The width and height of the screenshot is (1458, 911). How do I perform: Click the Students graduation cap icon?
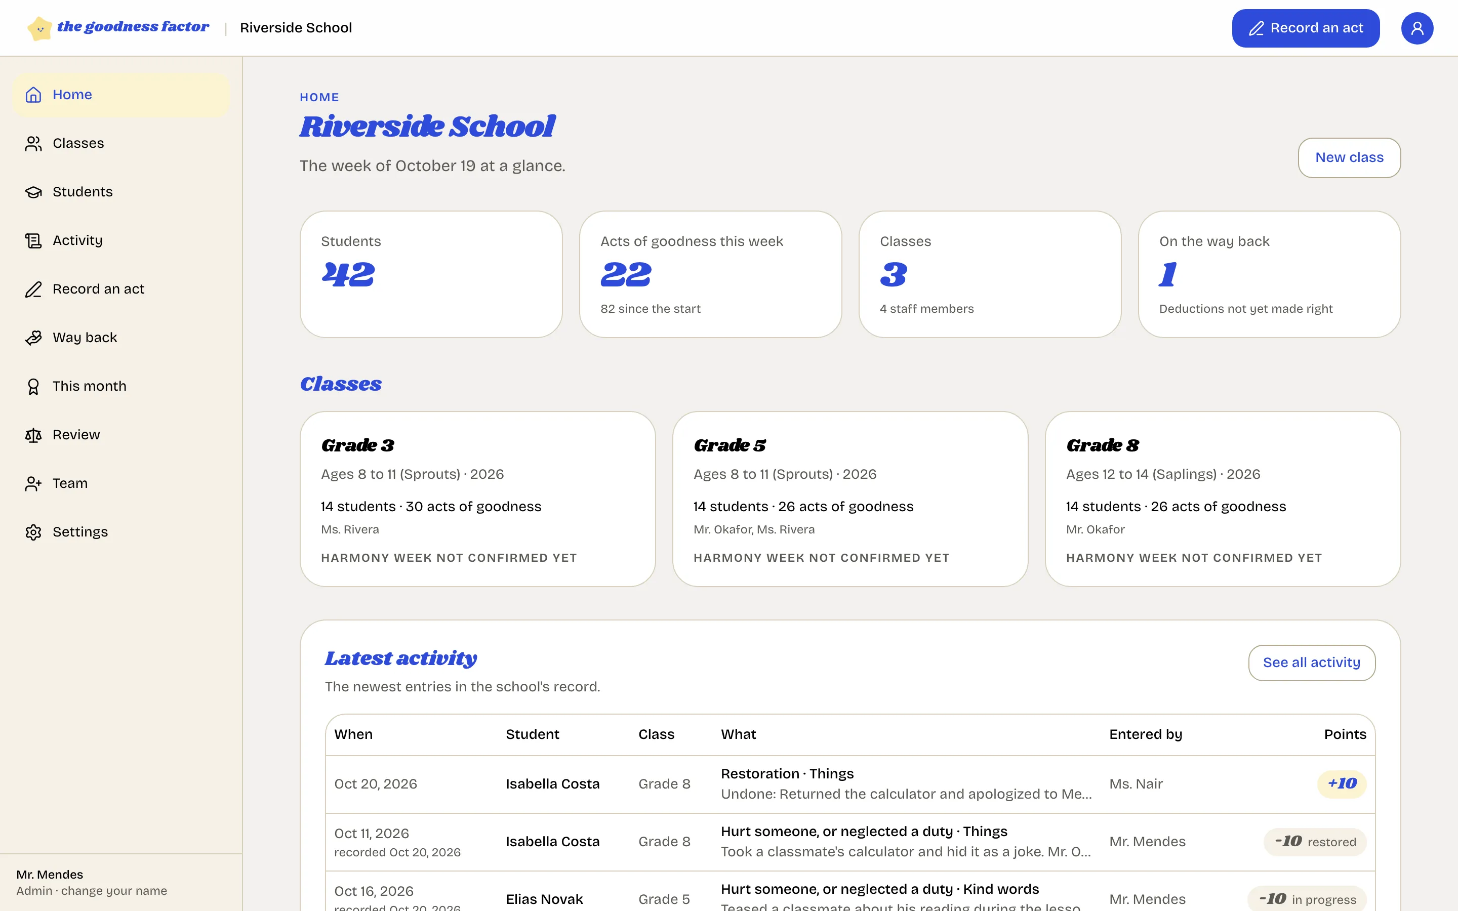[x=33, y=192]
